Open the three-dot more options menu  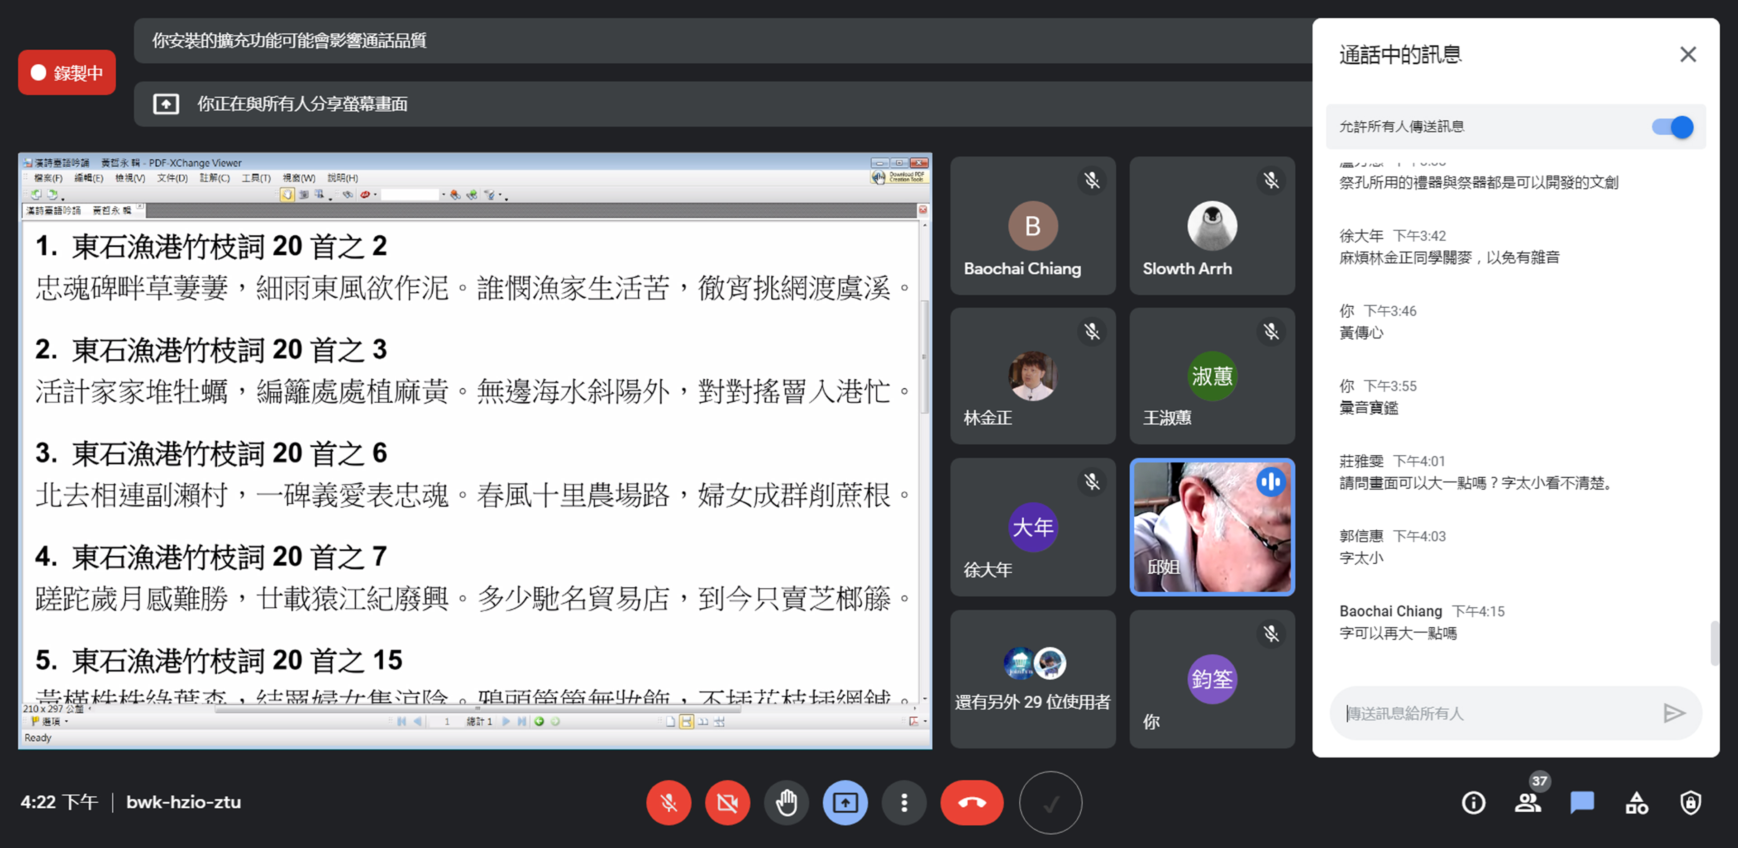click(x=904, y=803)
